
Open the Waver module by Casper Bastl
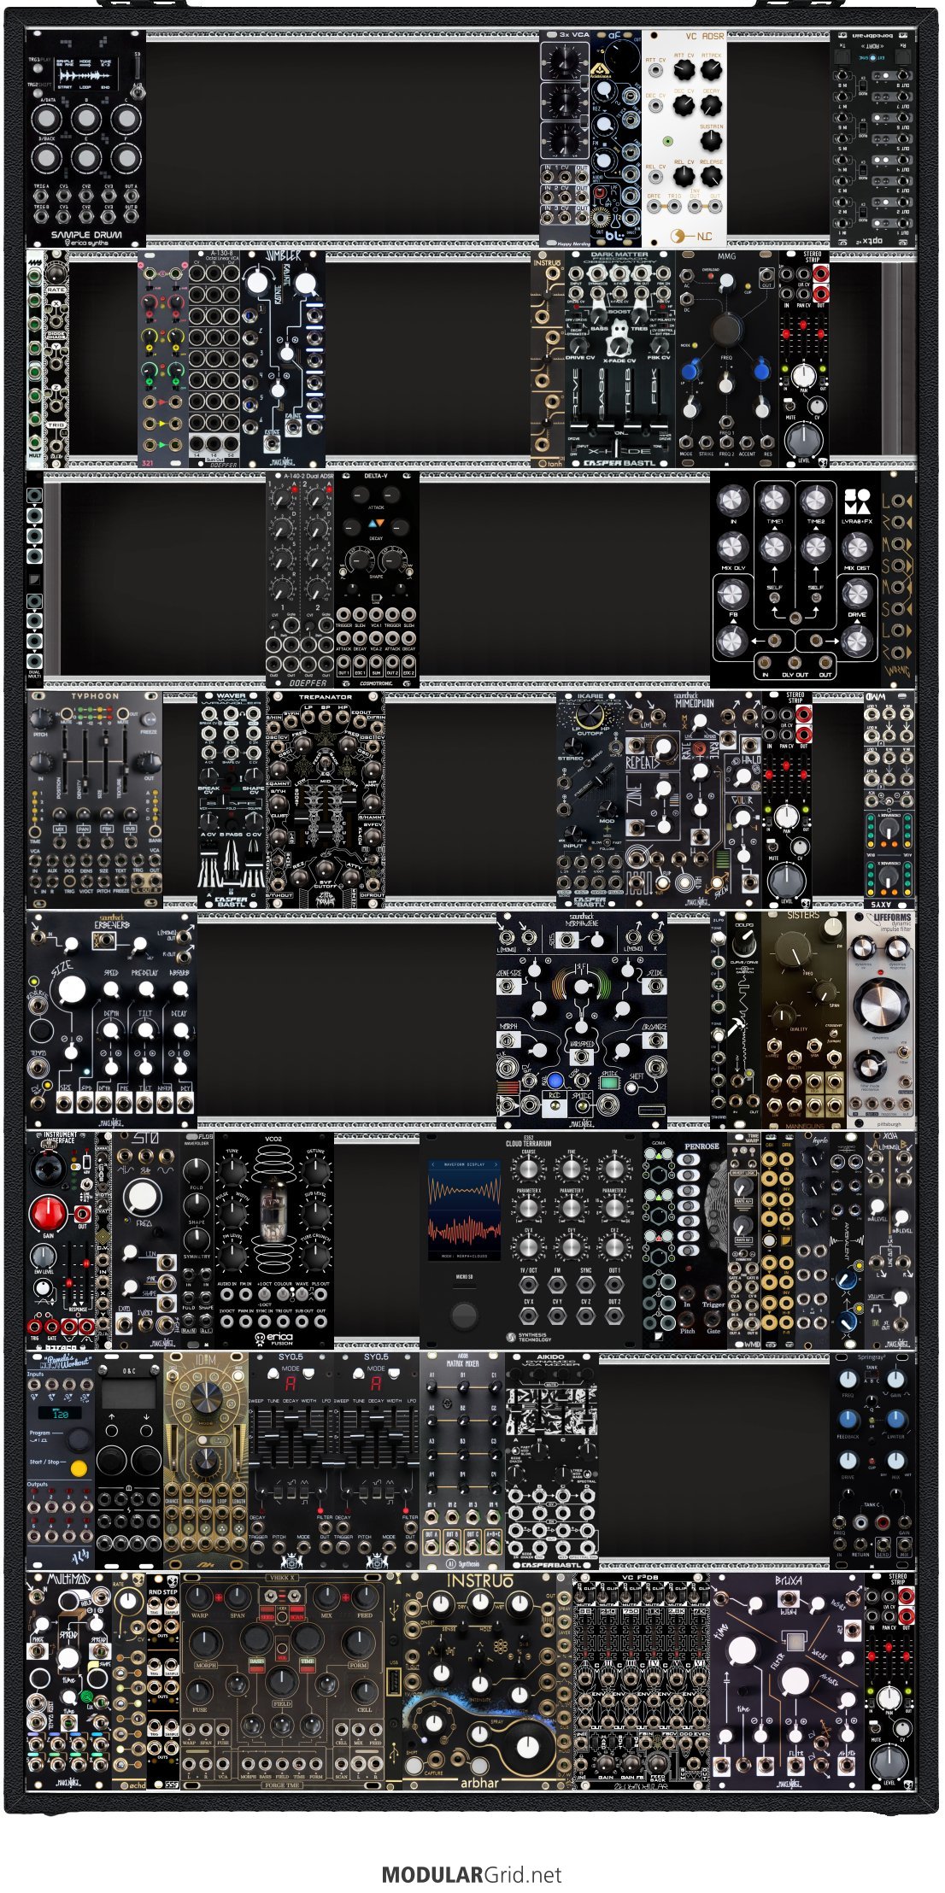coord(232,799)
